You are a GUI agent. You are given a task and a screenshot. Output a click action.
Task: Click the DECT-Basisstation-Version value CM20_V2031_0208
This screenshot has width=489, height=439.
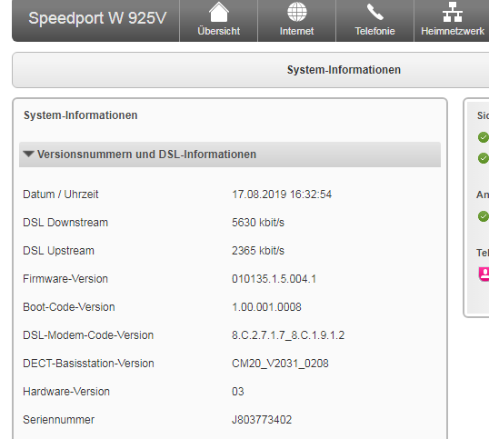pos(280,364)
